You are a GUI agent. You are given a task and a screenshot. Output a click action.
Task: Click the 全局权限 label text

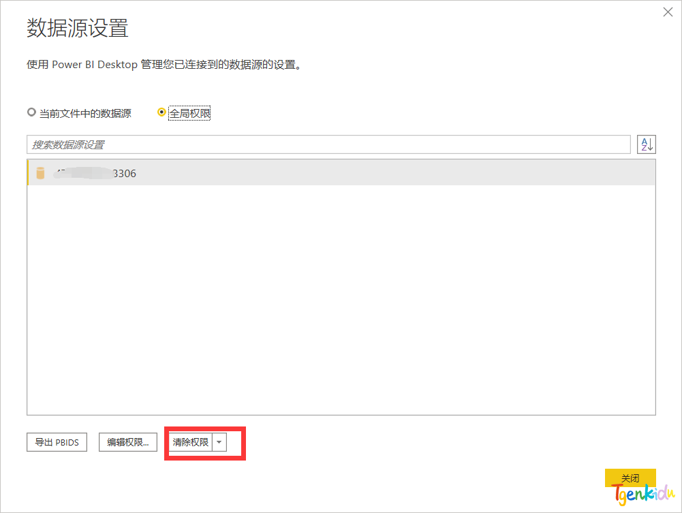[x=190, y=113]
